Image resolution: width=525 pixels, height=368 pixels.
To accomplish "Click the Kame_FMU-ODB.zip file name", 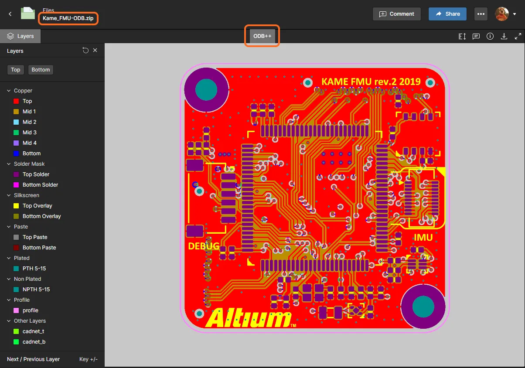I will click(x=68, y=18).
